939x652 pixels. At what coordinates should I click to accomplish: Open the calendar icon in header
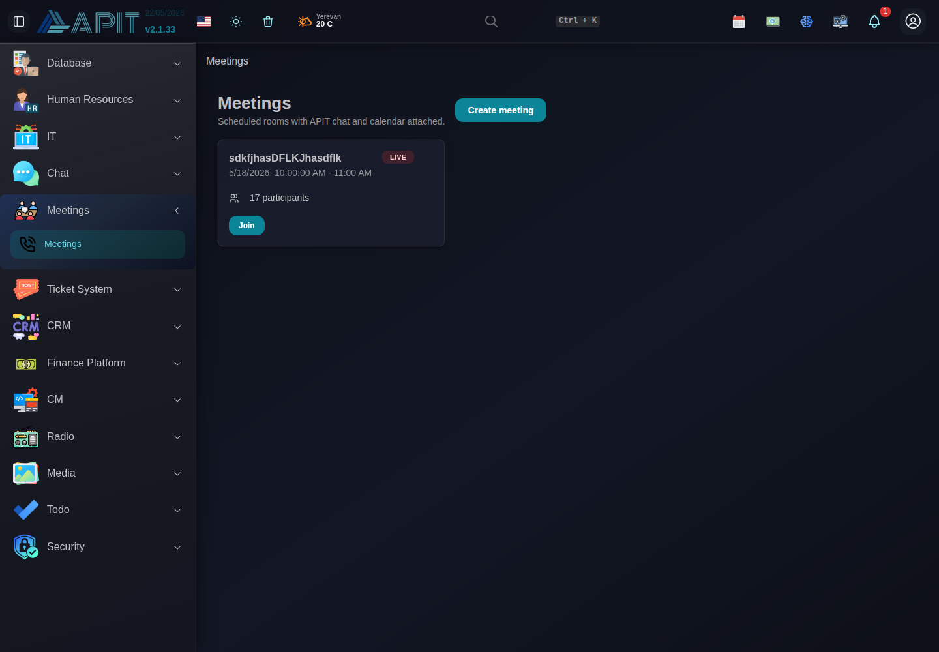click(739, 22)
